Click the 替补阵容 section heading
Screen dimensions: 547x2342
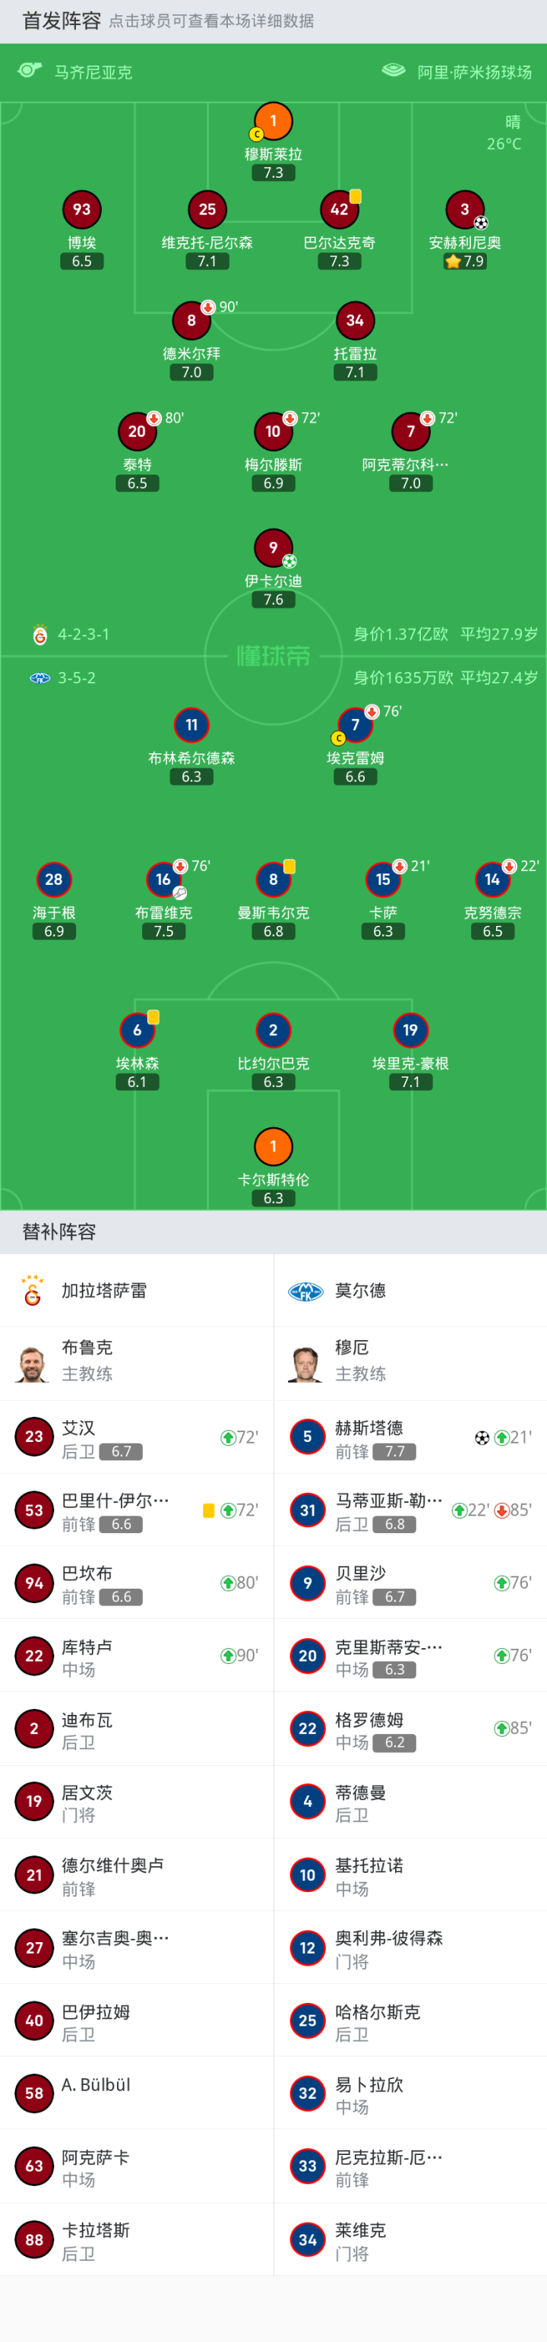(x=59, y=1232)
